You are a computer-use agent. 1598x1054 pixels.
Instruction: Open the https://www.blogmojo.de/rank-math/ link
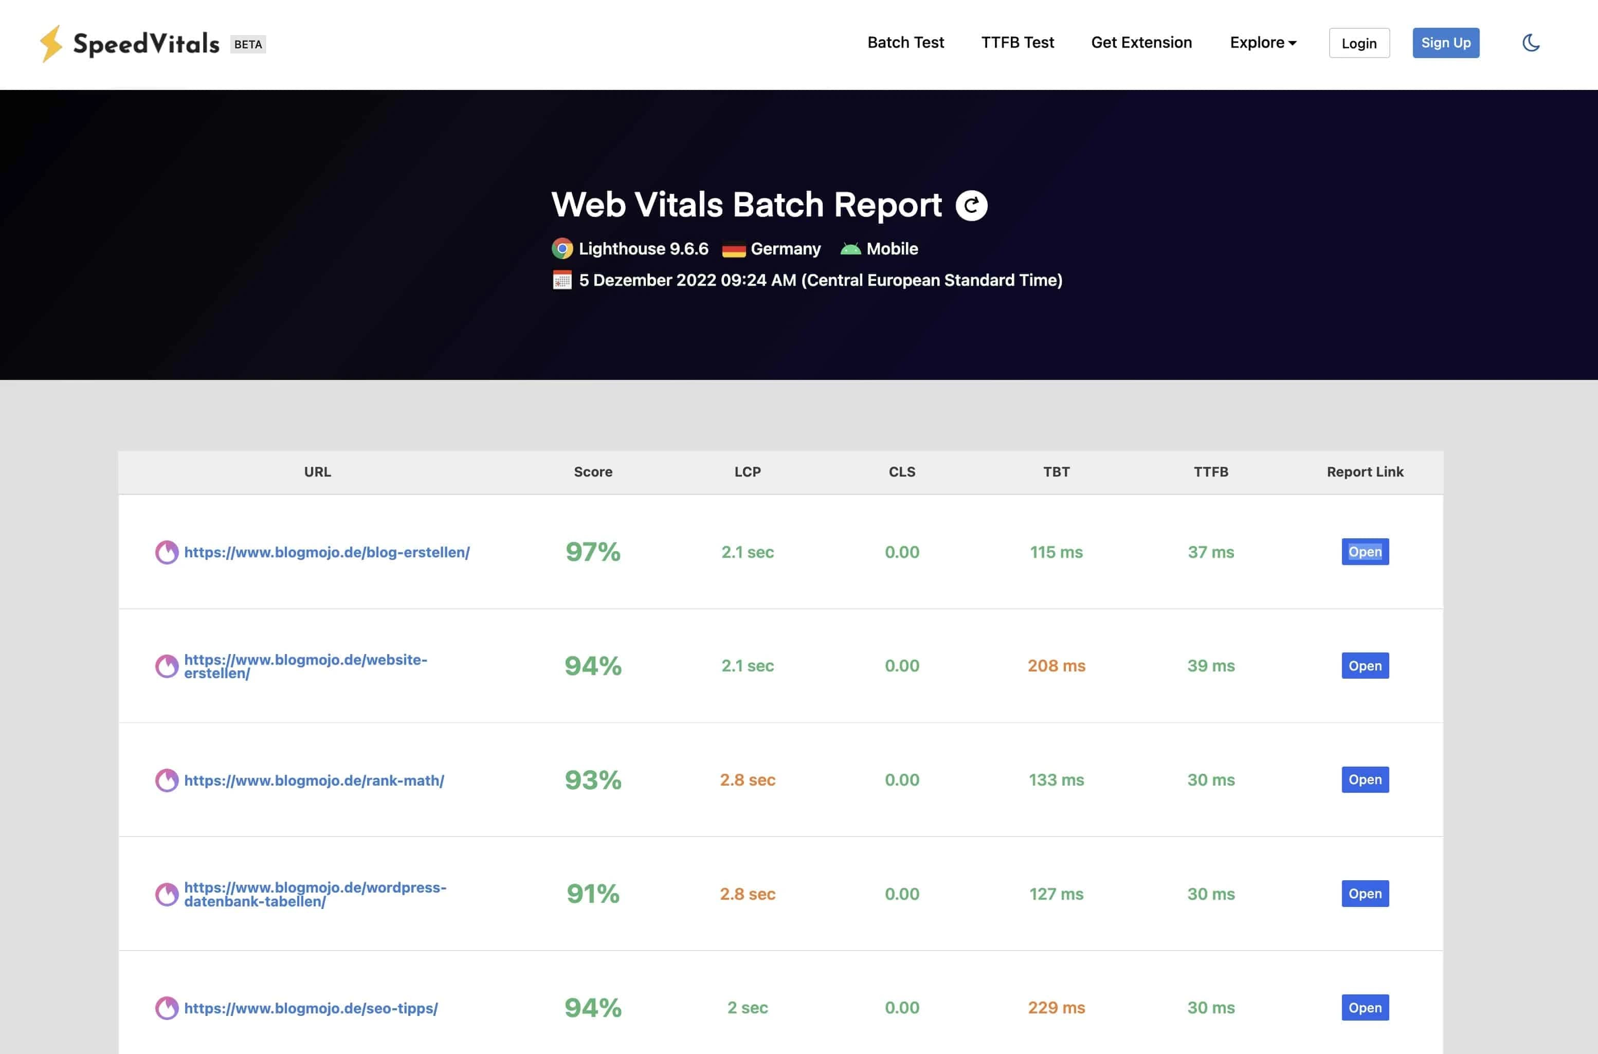coord(313,780)
